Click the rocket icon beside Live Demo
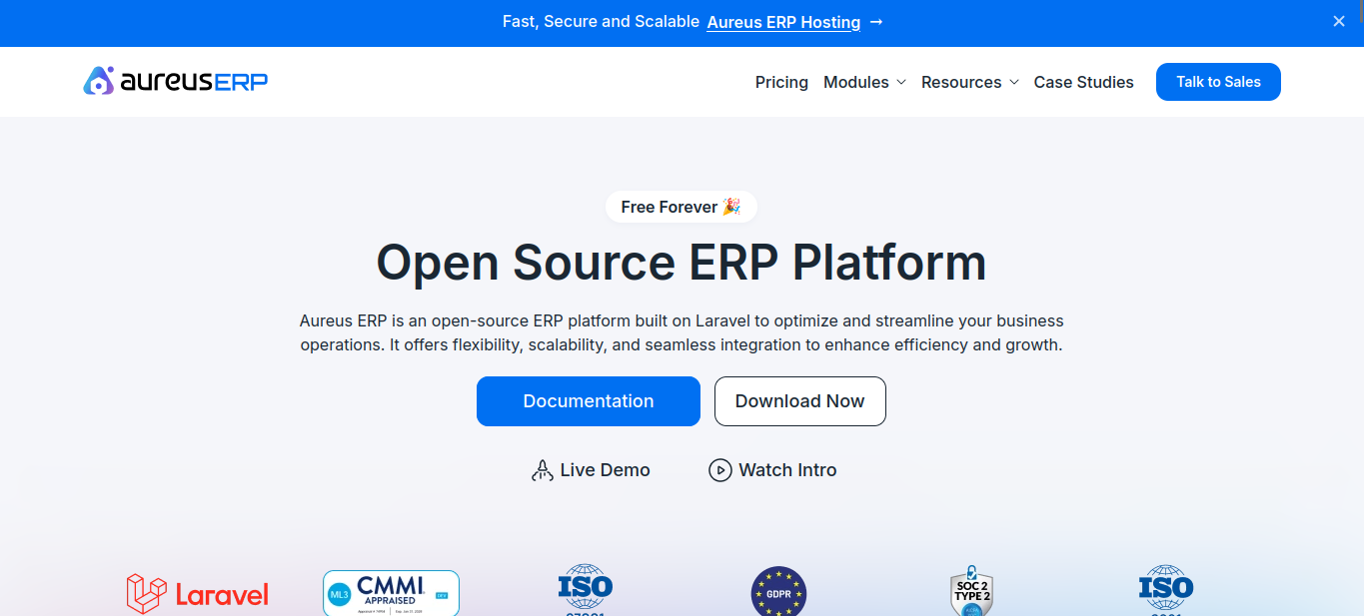This screenshot has width=1364, height=616. pos(542,470)
